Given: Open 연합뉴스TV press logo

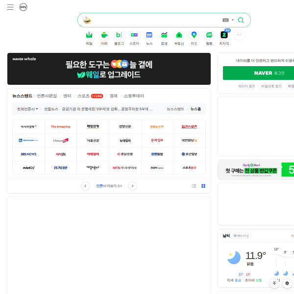Looking at the screenshot, I should pyautogui.click(x=157, y=126).
